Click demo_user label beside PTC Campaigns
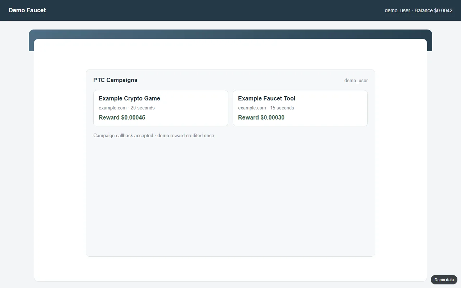 (x=356, y=80)
